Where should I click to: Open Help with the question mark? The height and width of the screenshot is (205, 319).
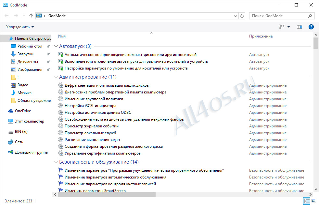coord(311,27)
